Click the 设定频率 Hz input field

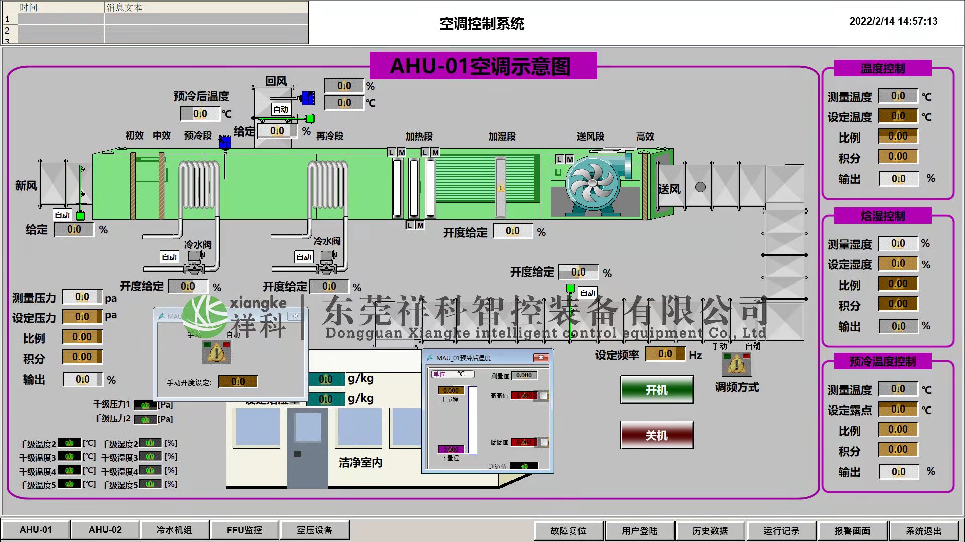click(665, 354)
